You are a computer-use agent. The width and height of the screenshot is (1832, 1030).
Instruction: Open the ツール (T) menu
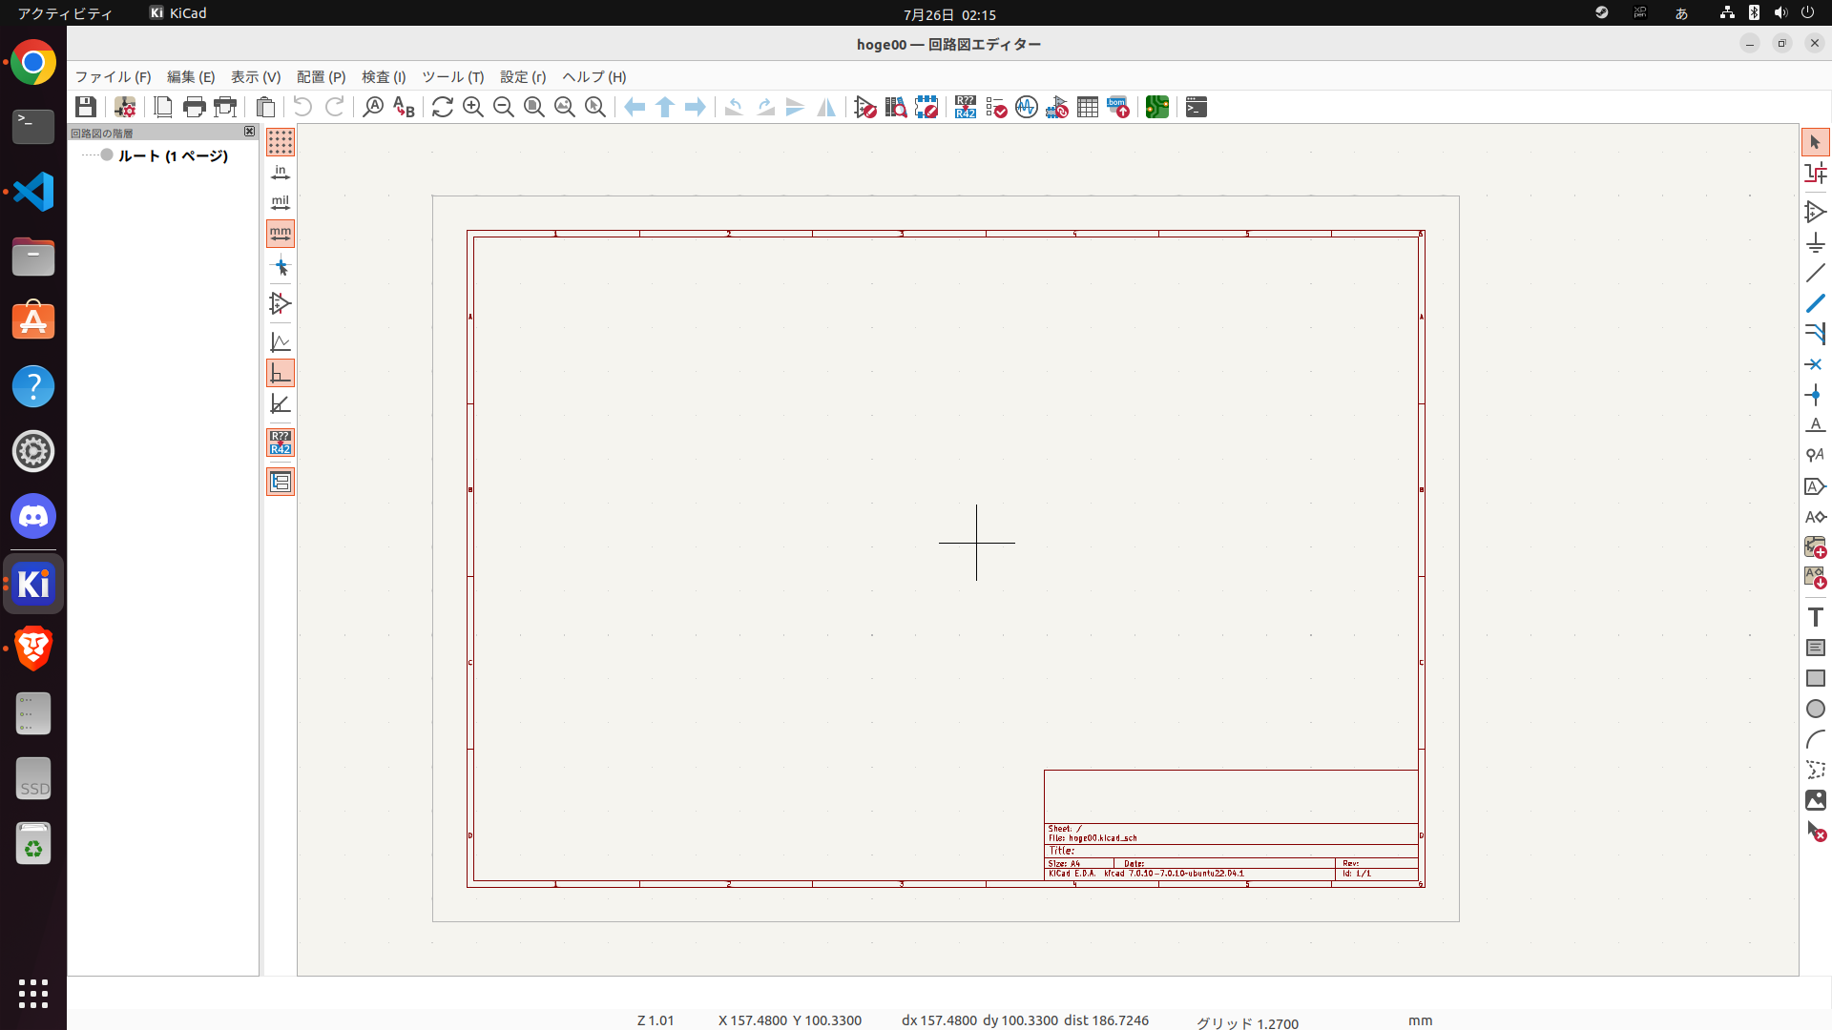pos(452,77)
